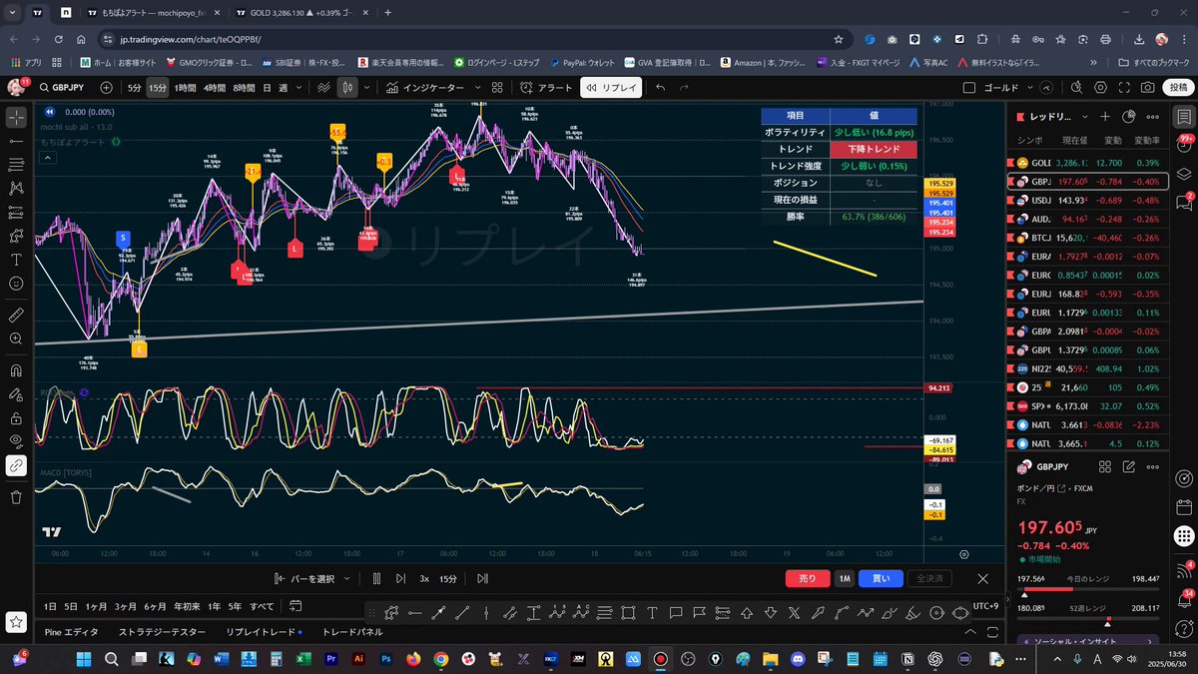The width and height of the screenshot is (1198, 674).
Task: Toggle stay in drawing mode
Action: pyautogui.click(x=16, y=394)
